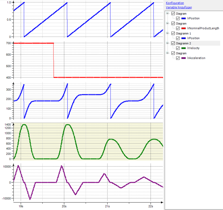Select the Diagramm 1 tree label
Image resolution: width=223 pixels, height=210 pixels.
point(183,33)
